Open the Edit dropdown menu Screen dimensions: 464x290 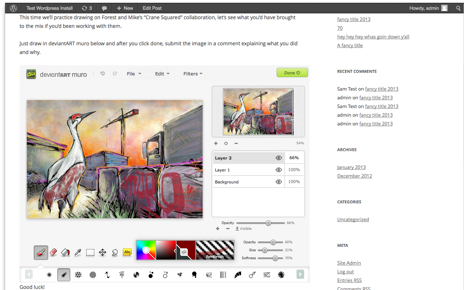[x=162, y=74]
